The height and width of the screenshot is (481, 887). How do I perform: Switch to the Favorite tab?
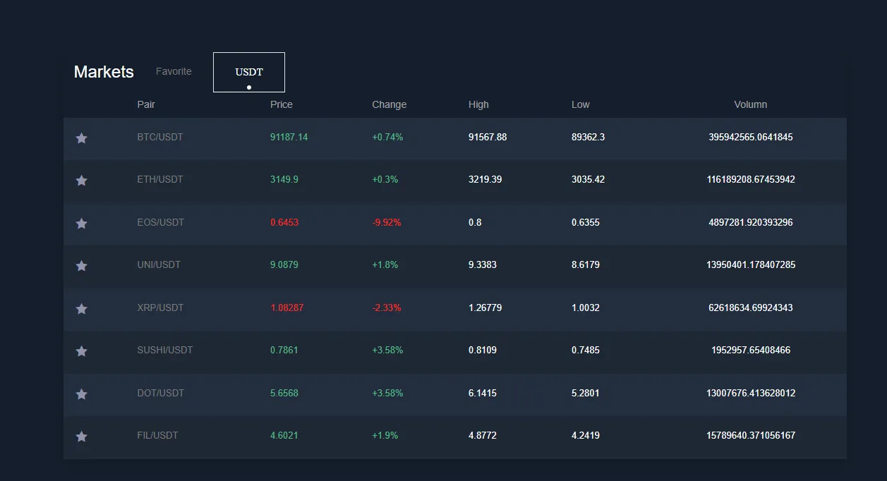pos(174,71)
